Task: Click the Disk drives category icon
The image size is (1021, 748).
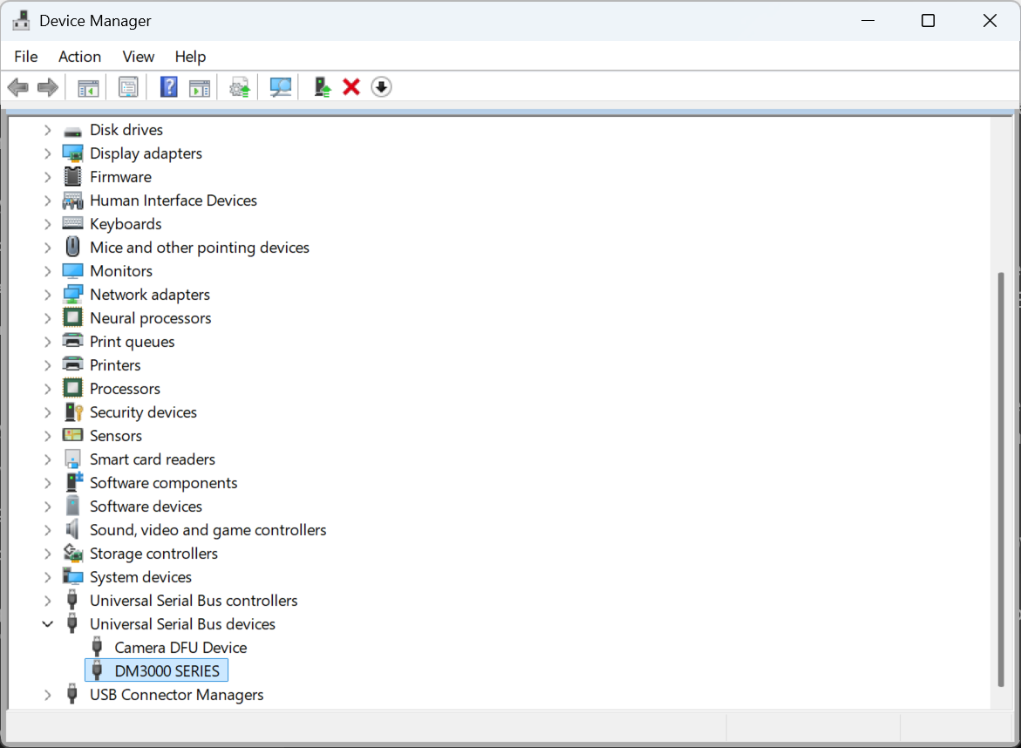Action: pyautogui.click(x=72, y=131)
